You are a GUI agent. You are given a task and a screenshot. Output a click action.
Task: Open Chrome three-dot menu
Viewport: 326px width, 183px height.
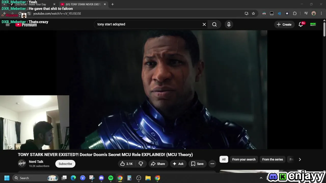click(321, 13)
